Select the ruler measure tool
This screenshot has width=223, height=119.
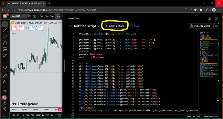pos(5,76)
